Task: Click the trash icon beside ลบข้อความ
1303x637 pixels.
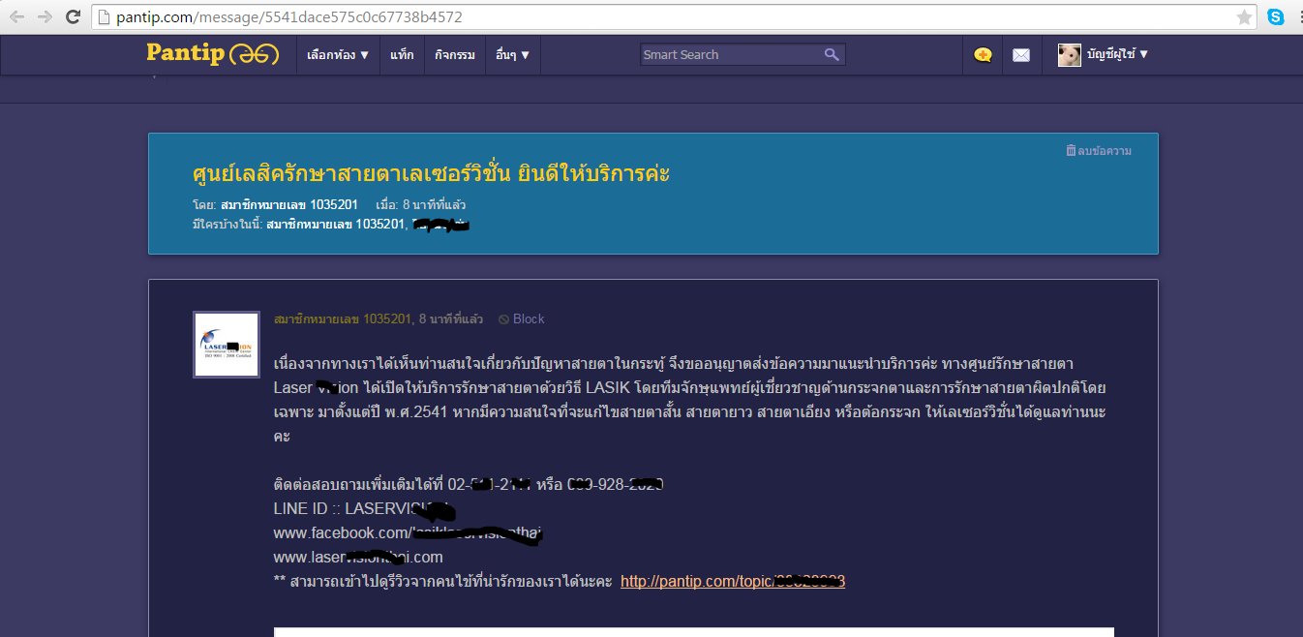Action: point(1071,151)
